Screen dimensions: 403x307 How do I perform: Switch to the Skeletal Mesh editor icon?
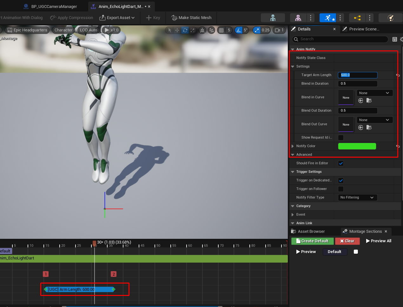pos(298,18)
